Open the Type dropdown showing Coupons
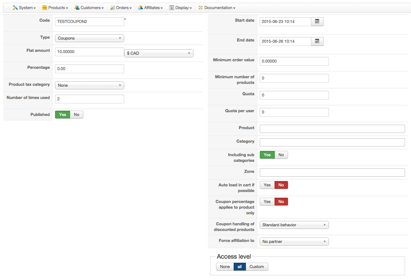This screenshot has width=411, height=280. click(90, 38)
